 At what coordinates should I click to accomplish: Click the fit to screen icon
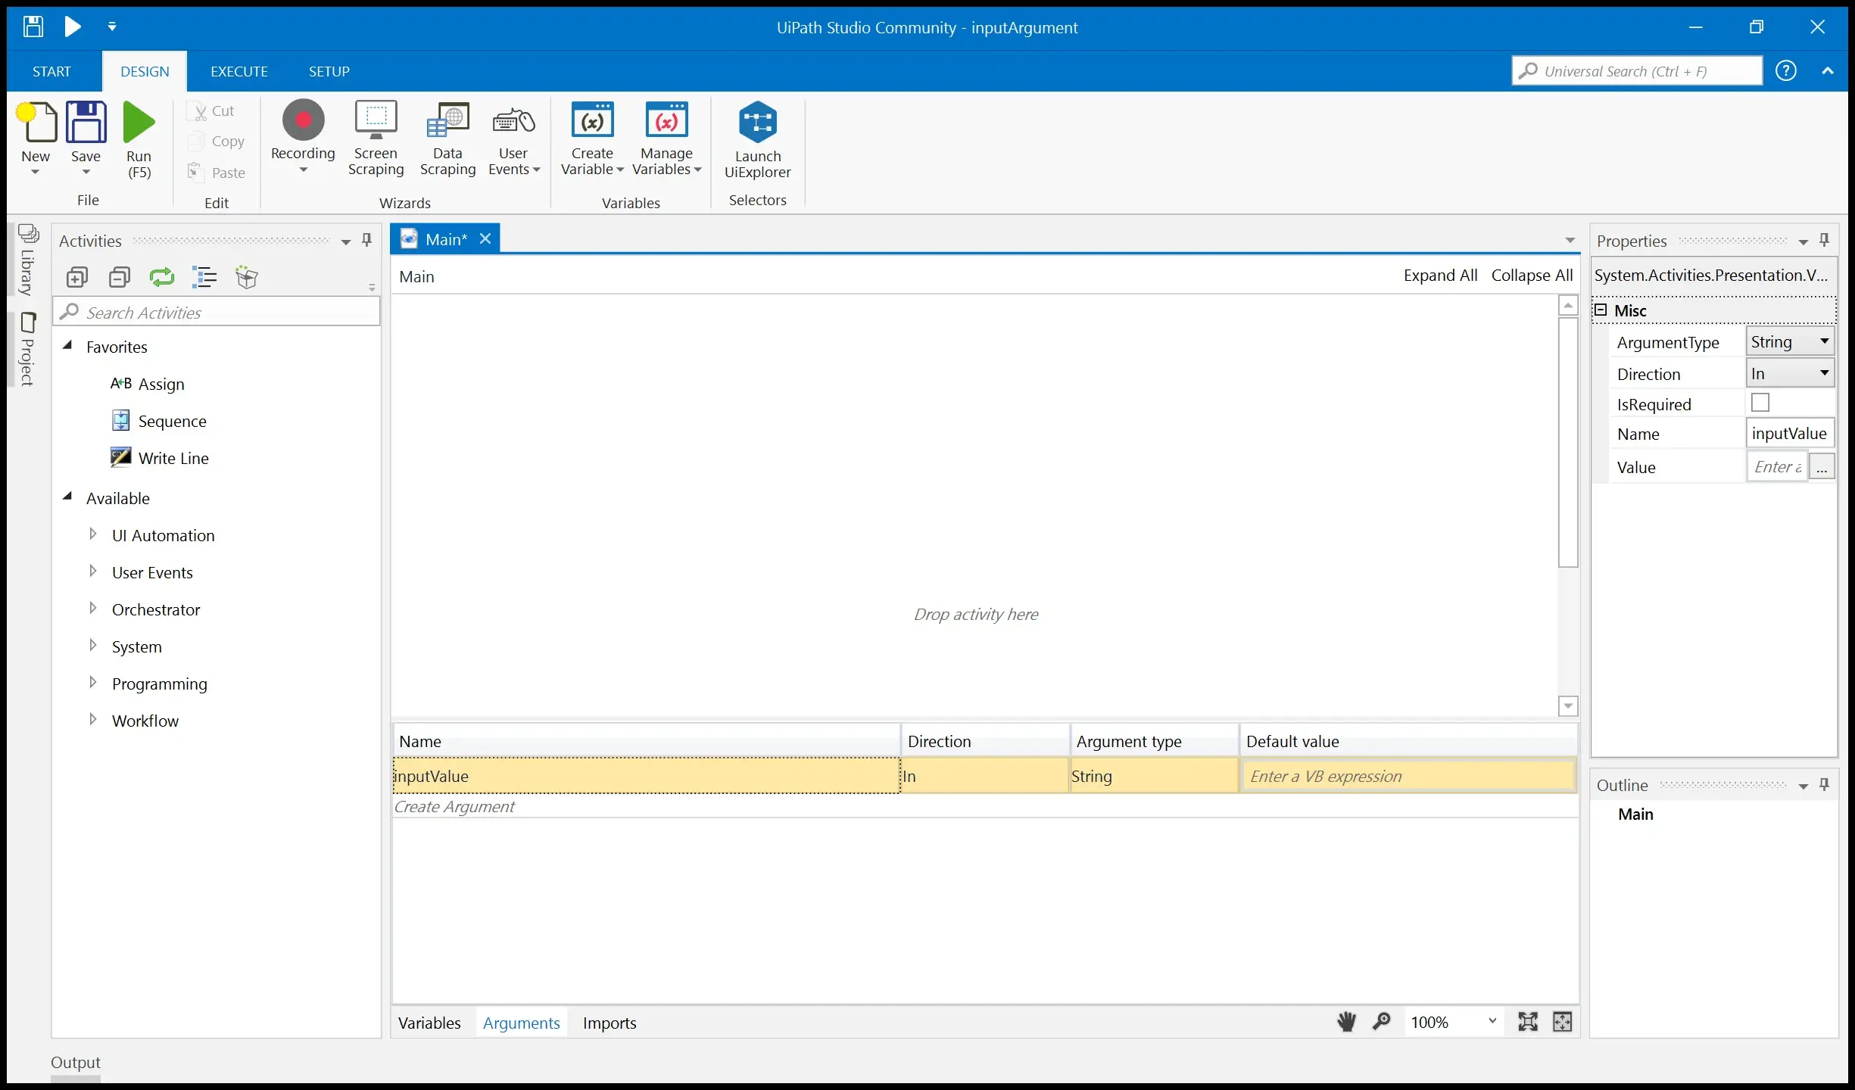click(x=1528, y=1022)
